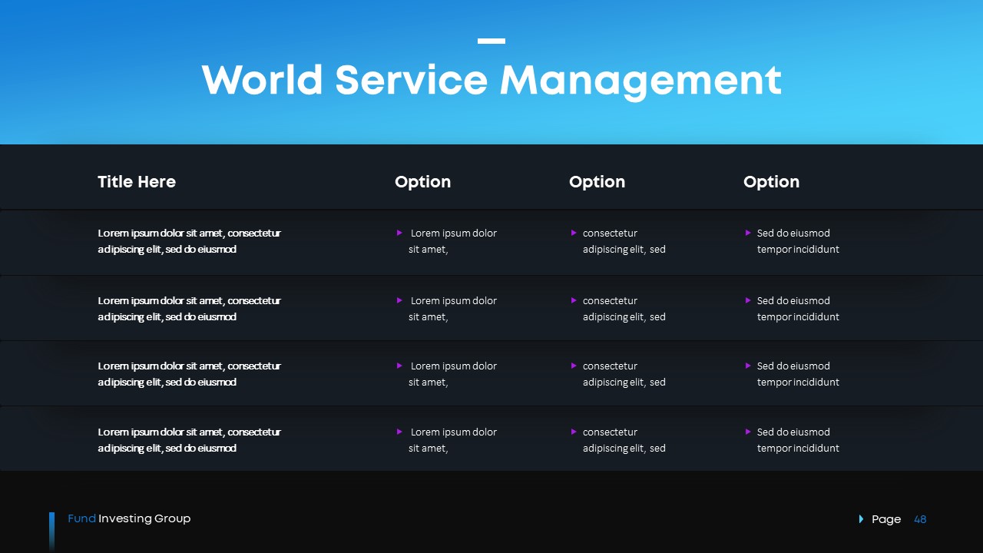Click the first Option column header
This screenshot has width=983, height=553.
pos(422,182)
